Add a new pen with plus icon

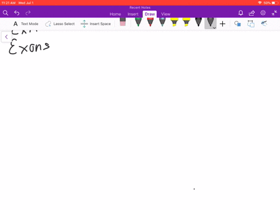click(223, 24)
